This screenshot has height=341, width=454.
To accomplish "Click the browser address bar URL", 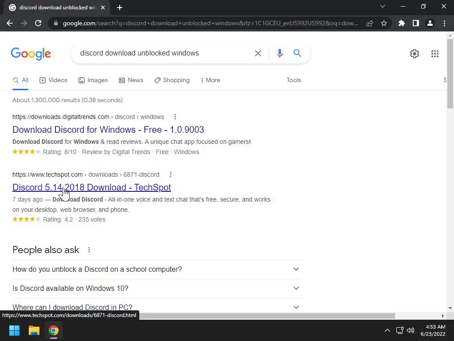I will [210, 23].
